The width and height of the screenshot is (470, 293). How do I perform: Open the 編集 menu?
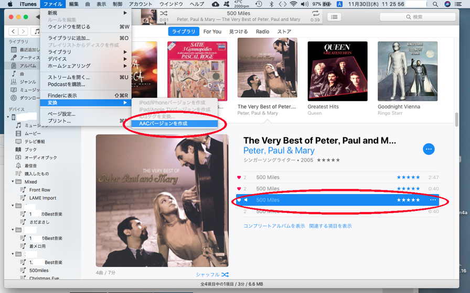tap(74, 4)
